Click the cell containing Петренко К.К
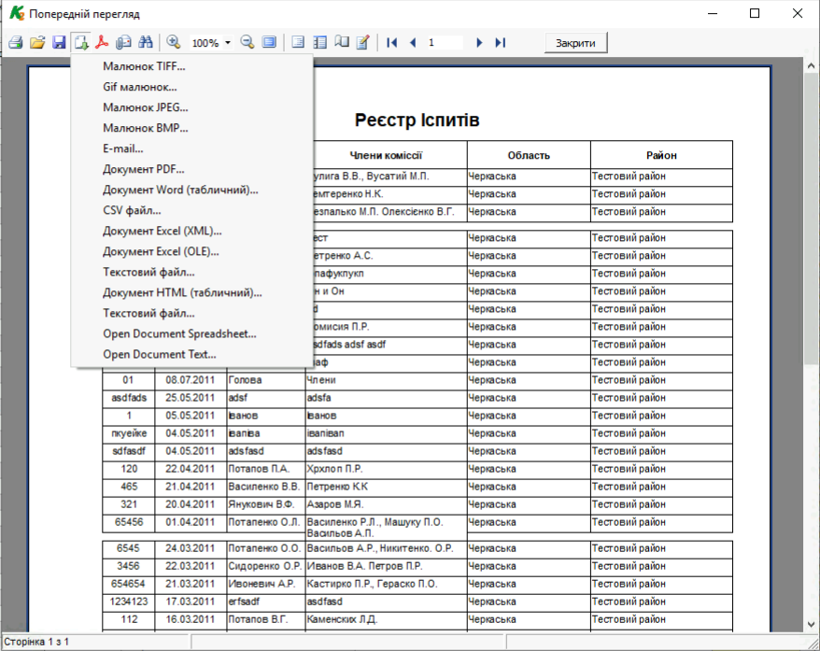 point(386,487)
